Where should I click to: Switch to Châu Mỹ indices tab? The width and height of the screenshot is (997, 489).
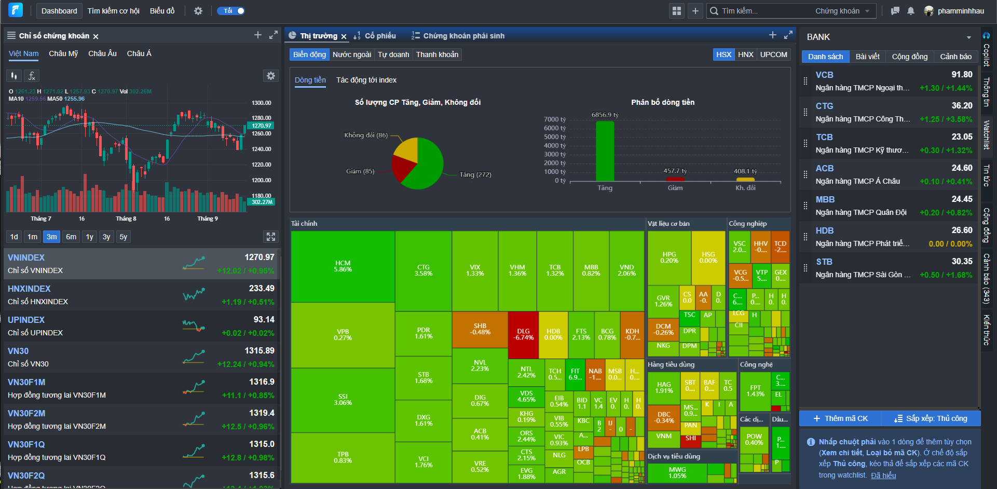coord(63,53)
